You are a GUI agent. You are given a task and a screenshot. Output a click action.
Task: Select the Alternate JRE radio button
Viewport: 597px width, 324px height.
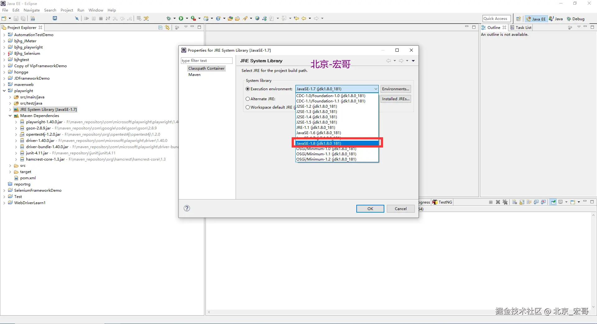coord(248,99)
